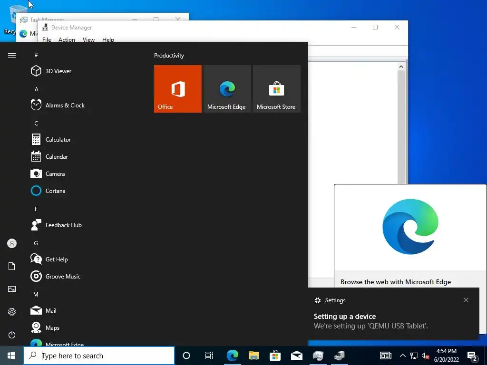Switch to Task Manager taskbar button
The height and width of the screenshot is (365, 487).
click(x=318, y=355)
